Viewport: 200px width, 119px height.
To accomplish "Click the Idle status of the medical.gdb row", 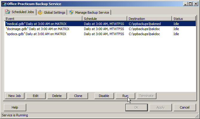I will pos(176,24).
